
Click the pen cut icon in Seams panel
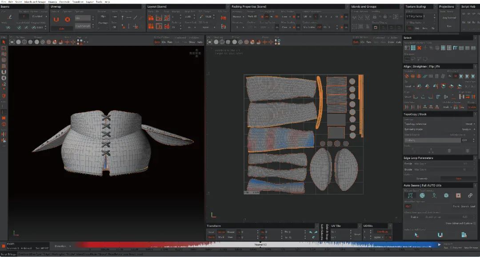10,17
